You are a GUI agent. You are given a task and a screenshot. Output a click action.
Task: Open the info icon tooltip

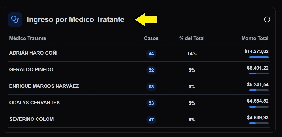267,19
